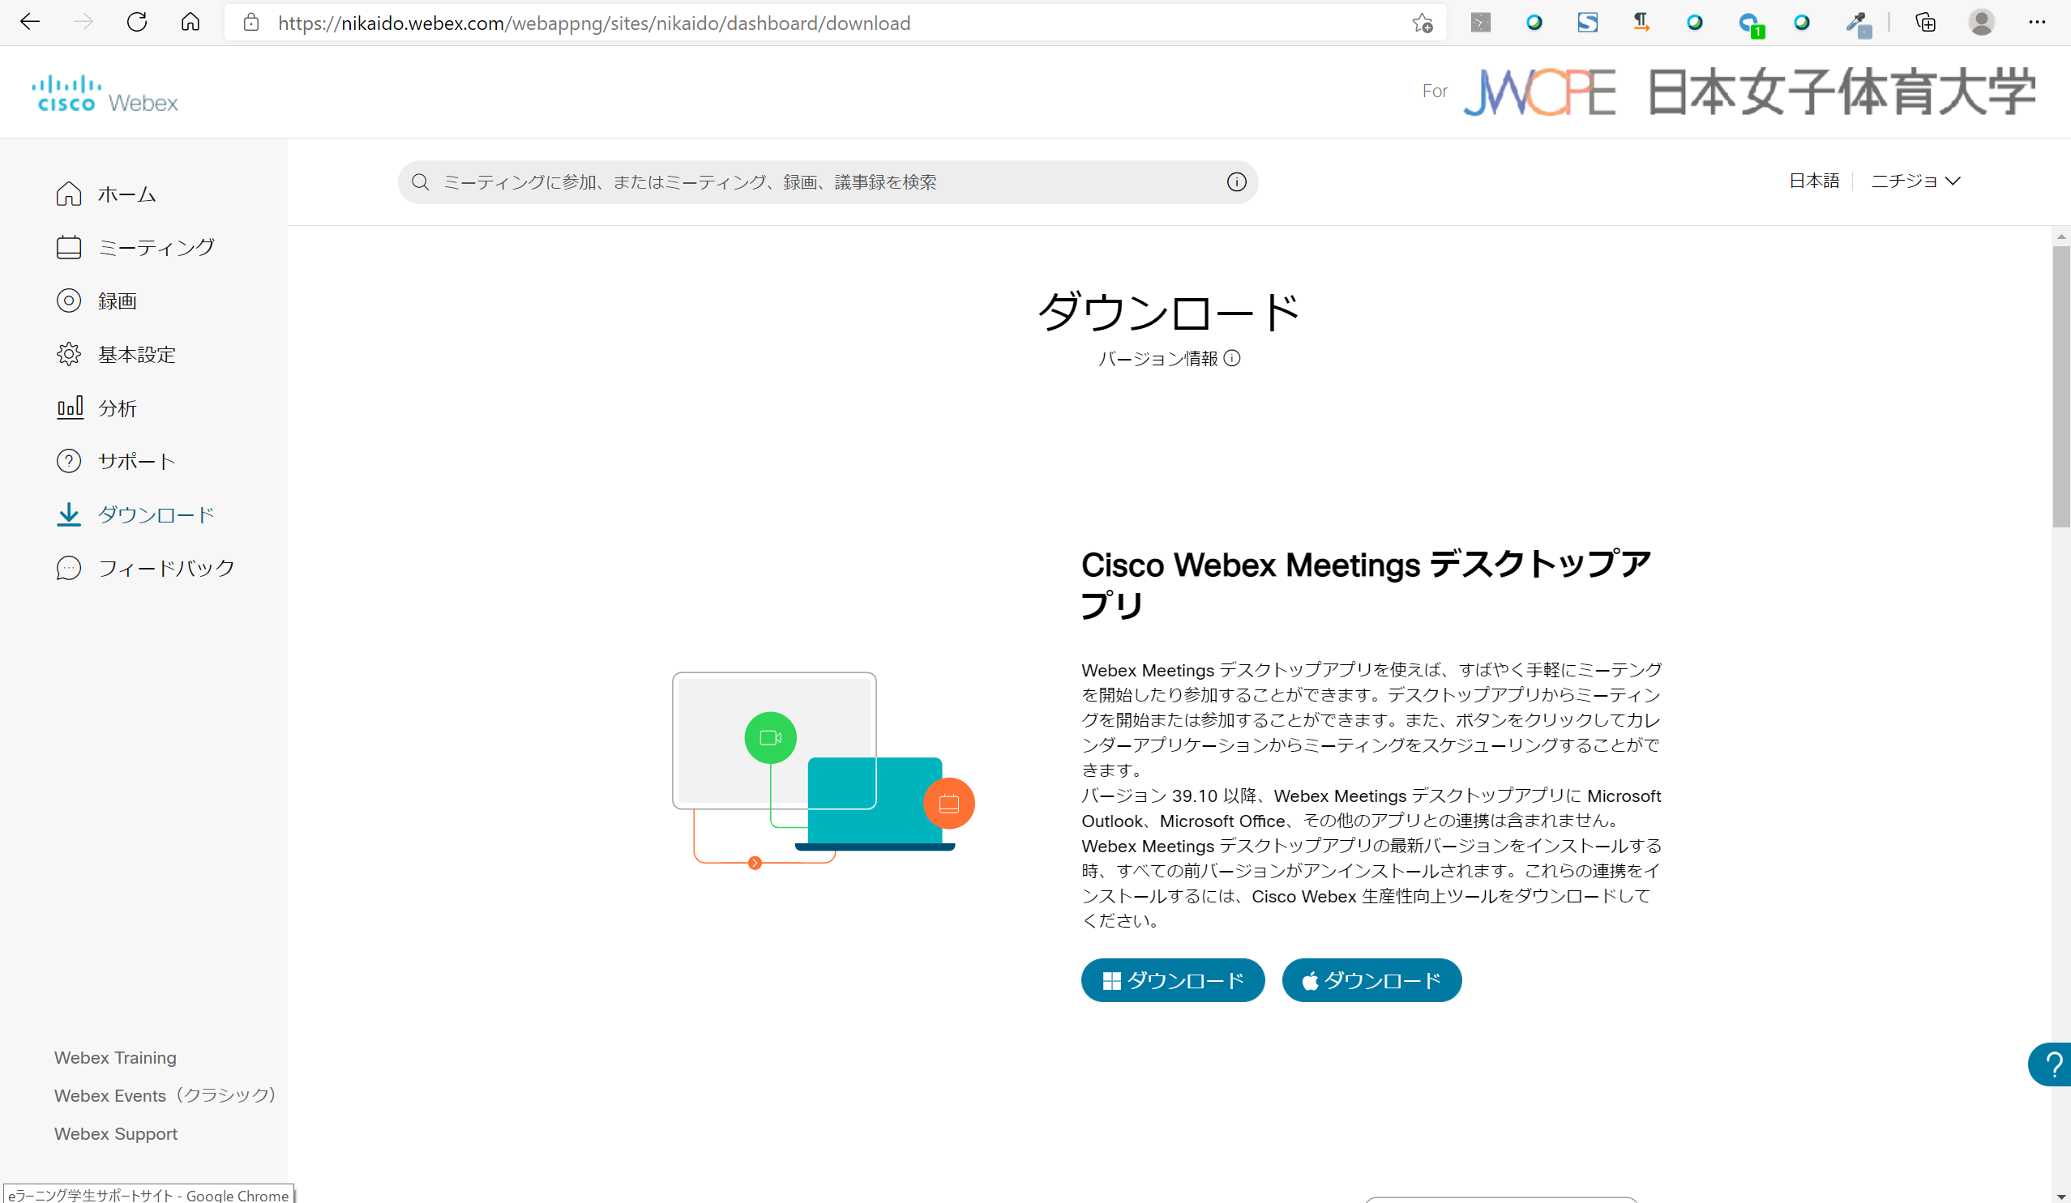The image size is (2071, 1203).
Task: Click the フィードバック speech bubble icon in sidebar
Action: tap(69, 567)
